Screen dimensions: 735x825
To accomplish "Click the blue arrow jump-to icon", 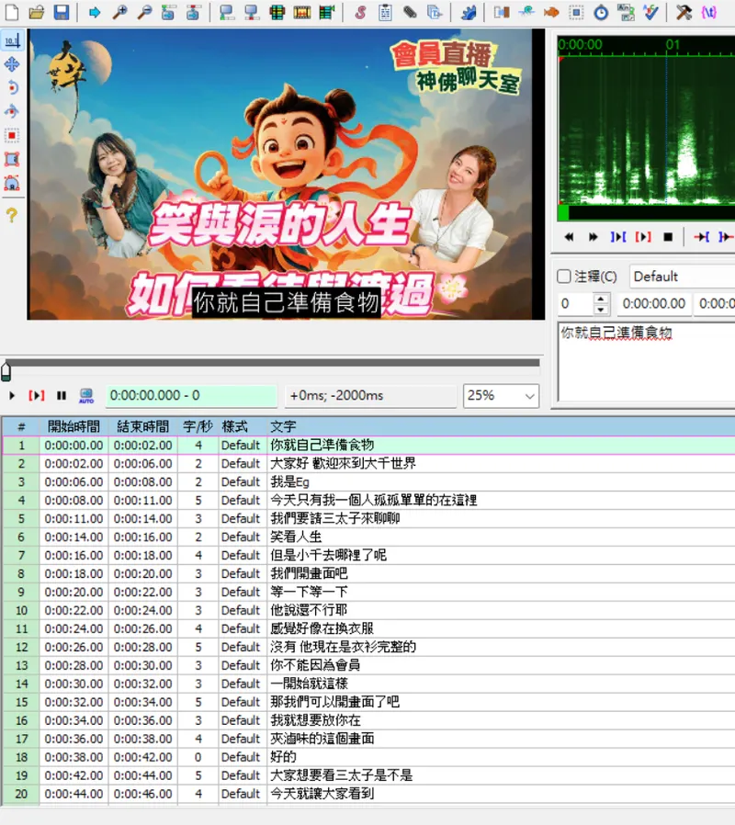I will coord(95,12).
